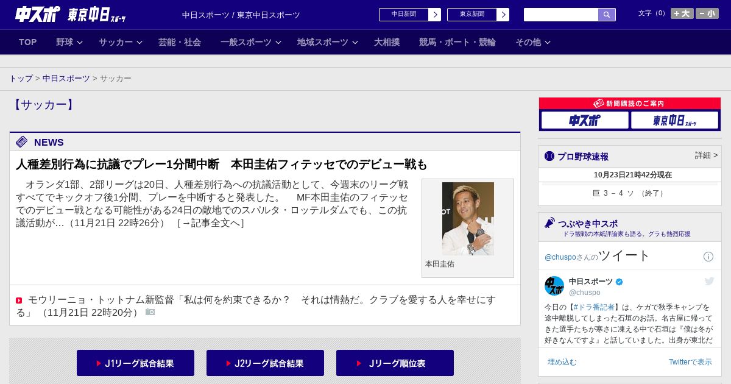The image size is (731, 384).
Task: Click #ドラ番記者 hashtag link
Action: click(594, 307)
